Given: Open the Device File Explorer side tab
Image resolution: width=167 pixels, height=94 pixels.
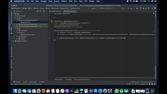Looking at the screenshot, I should click(156, 72).
